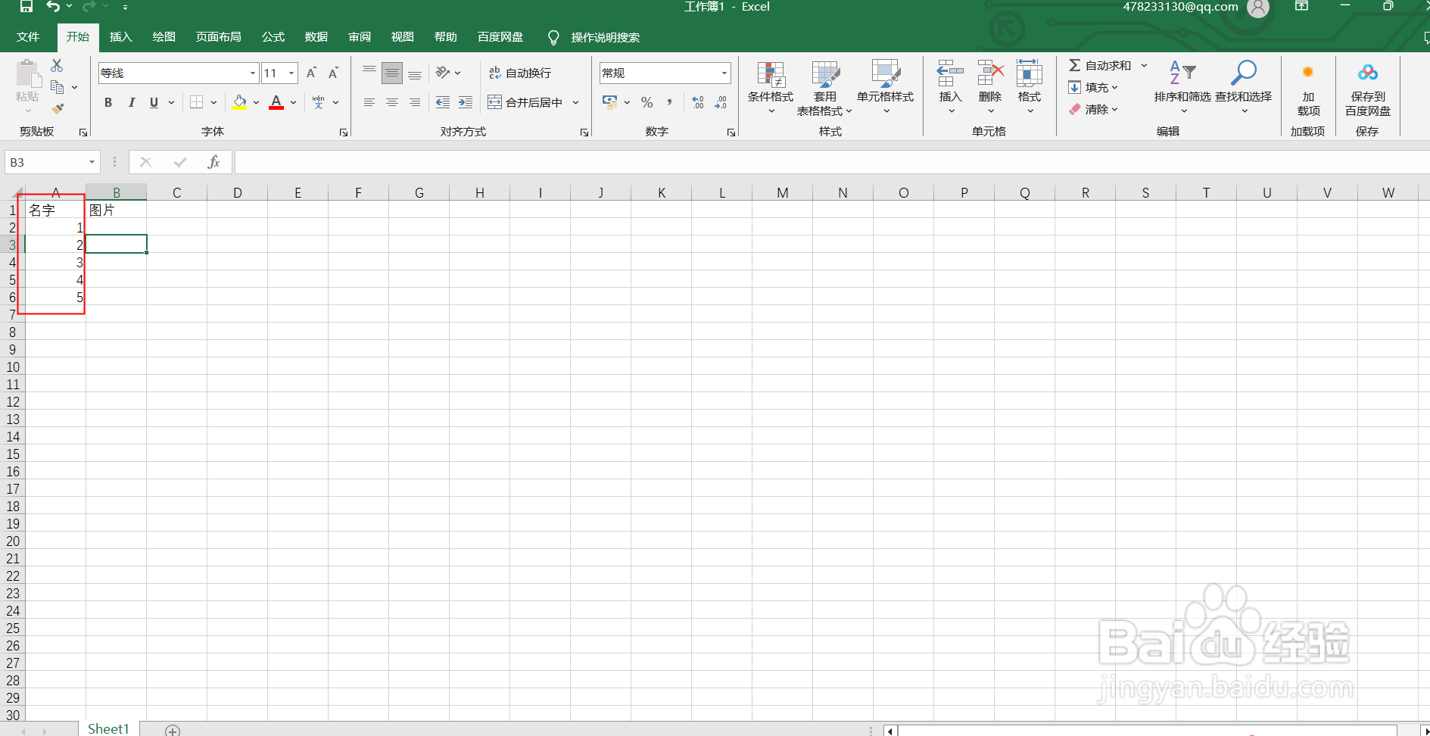Viewport: 1430px width, 736px height.
Task: Click the Paste clipboard icon
Action: coord(28,74)
